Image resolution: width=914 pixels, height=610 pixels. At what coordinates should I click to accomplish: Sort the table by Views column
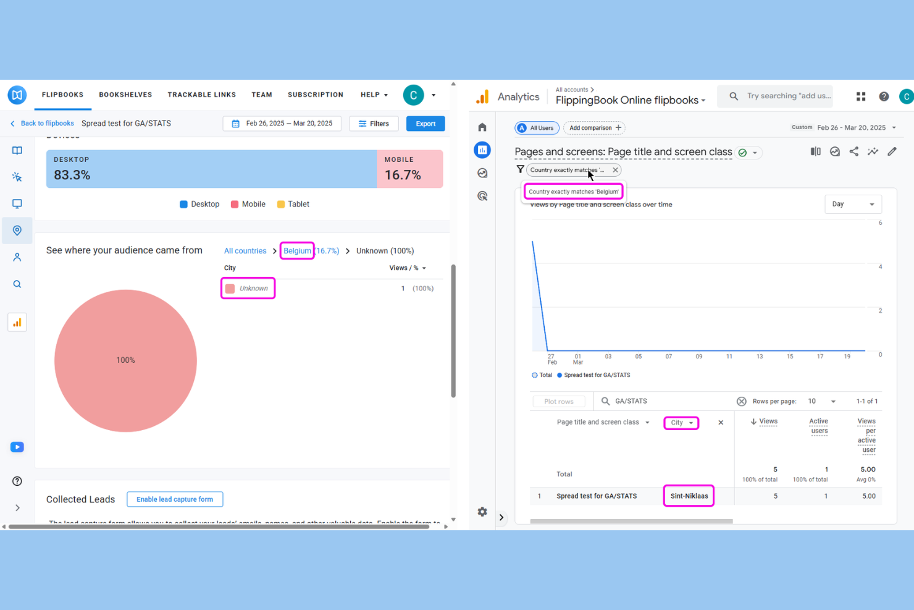click(x=764, y=421)
